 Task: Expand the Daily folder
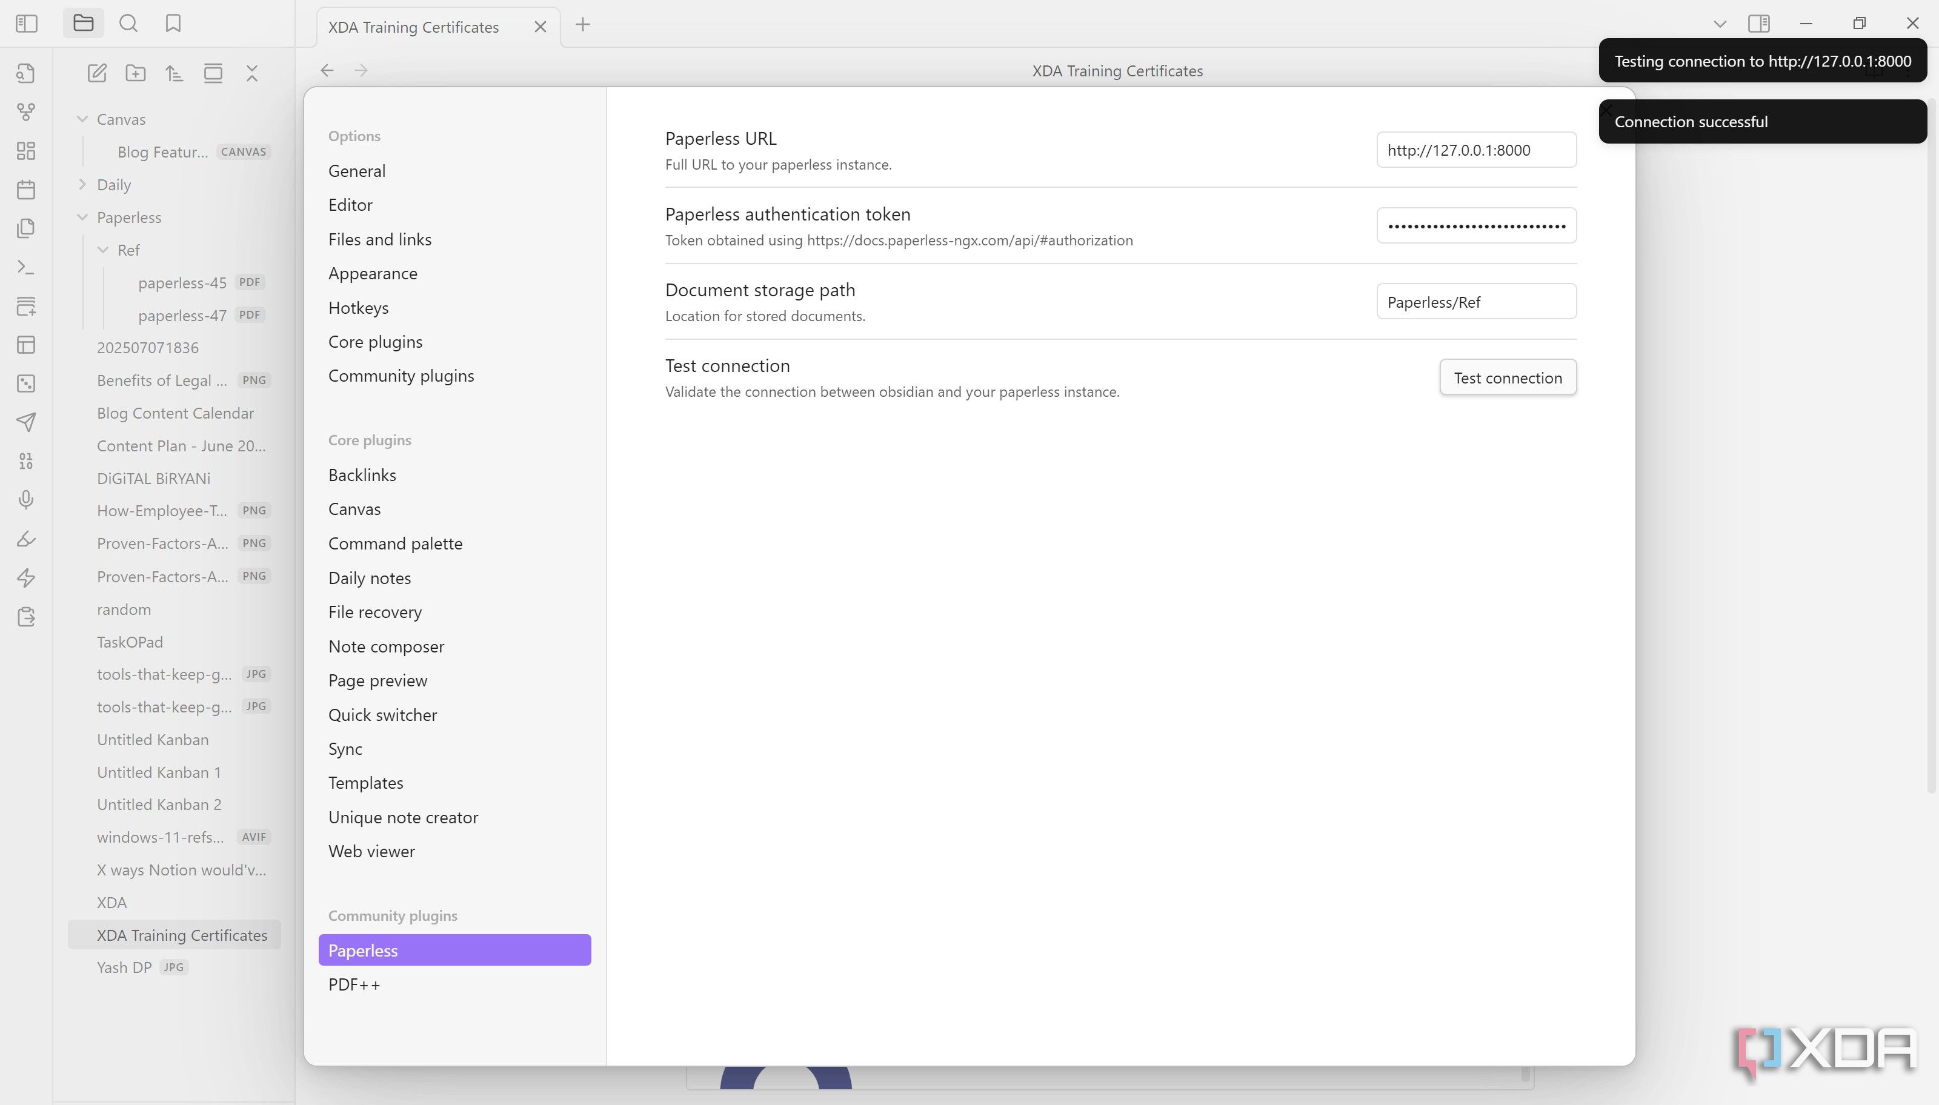coord(83,184)
